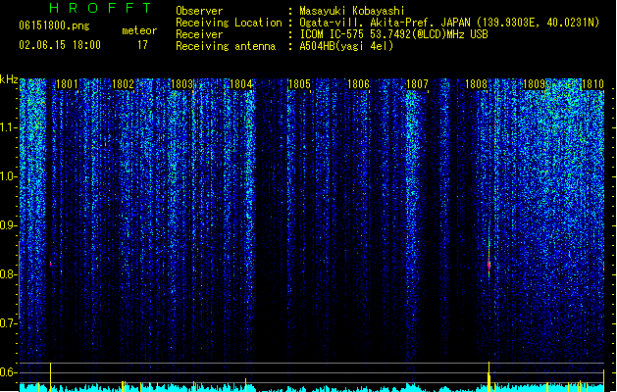Click time marker 1803
617x392 pixels.
(x=182, y=84)
